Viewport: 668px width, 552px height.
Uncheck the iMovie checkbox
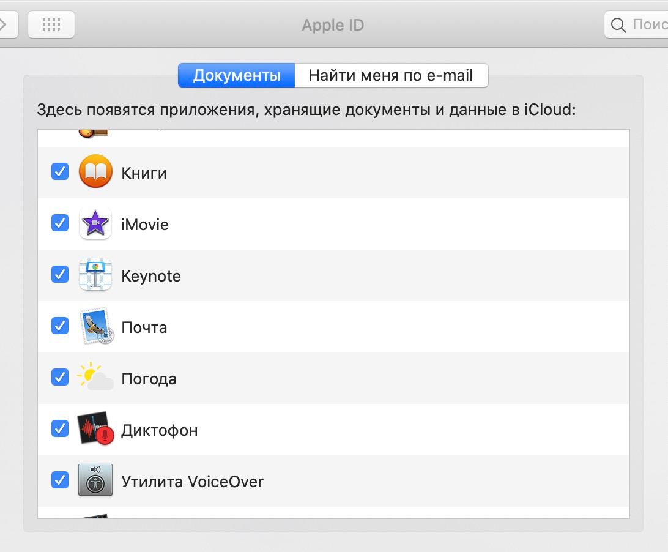point(60,223)
